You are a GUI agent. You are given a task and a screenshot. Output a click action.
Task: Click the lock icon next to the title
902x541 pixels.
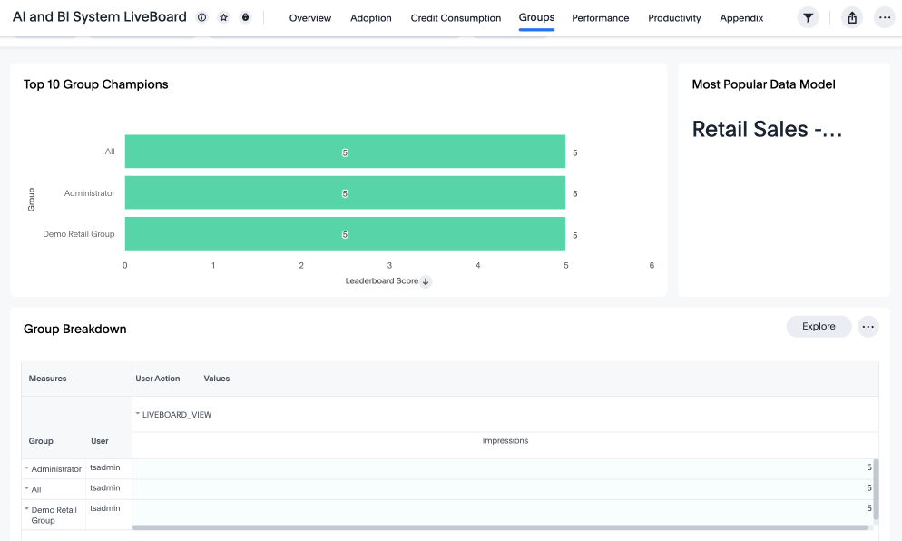pyautogui.click(x=245, y=16)
